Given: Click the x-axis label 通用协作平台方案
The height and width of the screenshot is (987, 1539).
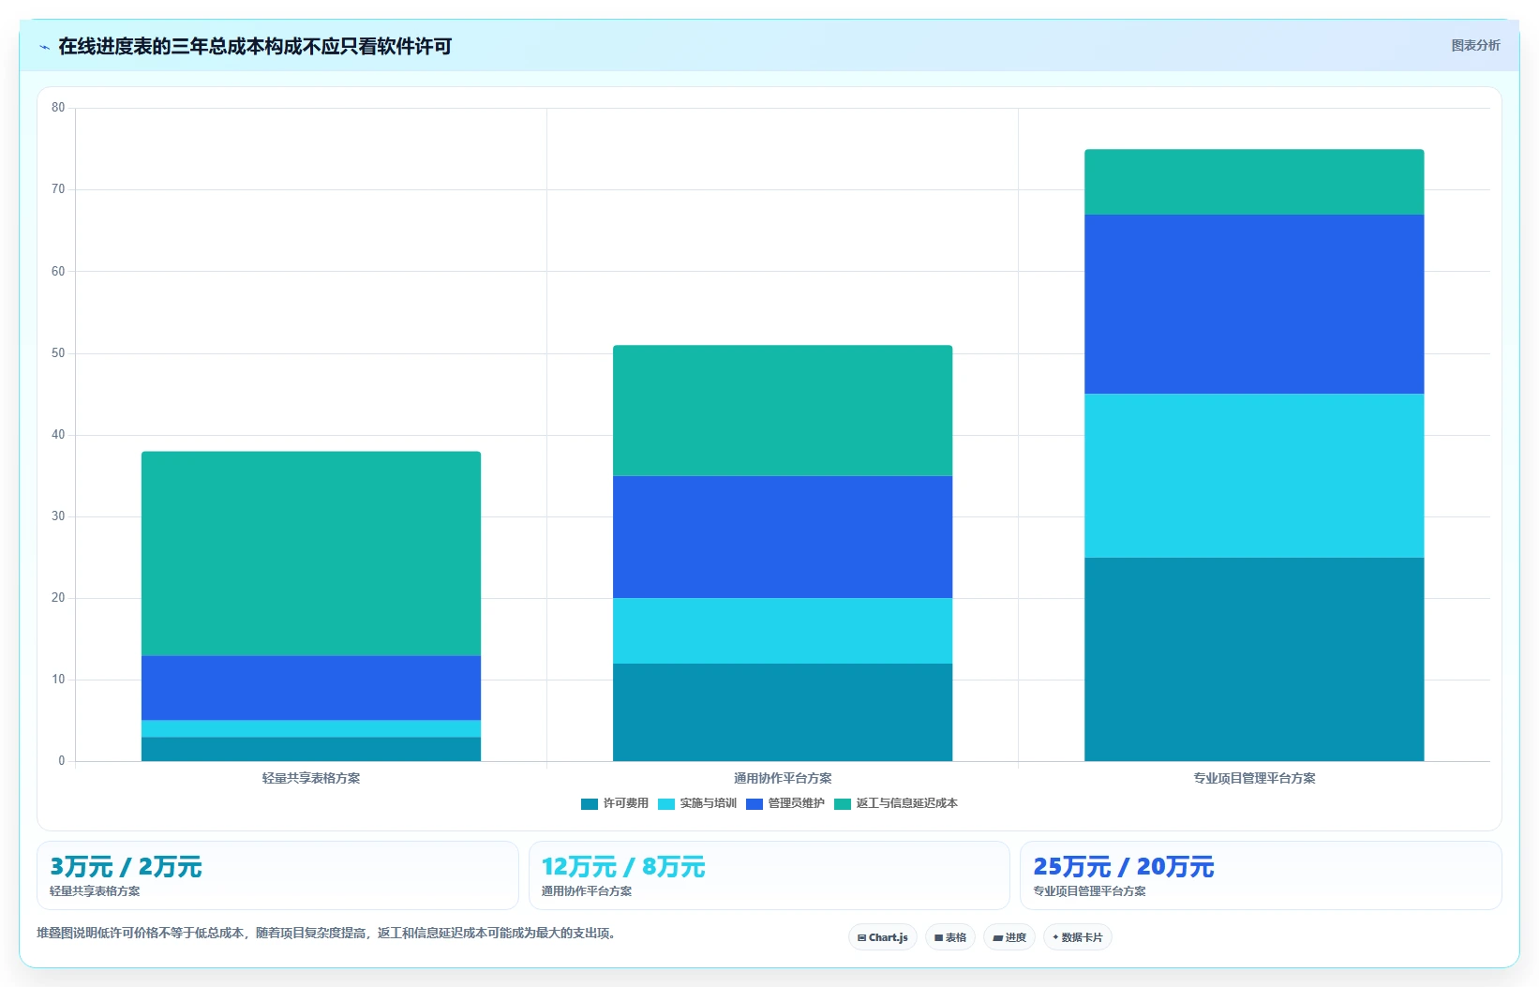Looking at the screenshot, I should coord(783,778).
